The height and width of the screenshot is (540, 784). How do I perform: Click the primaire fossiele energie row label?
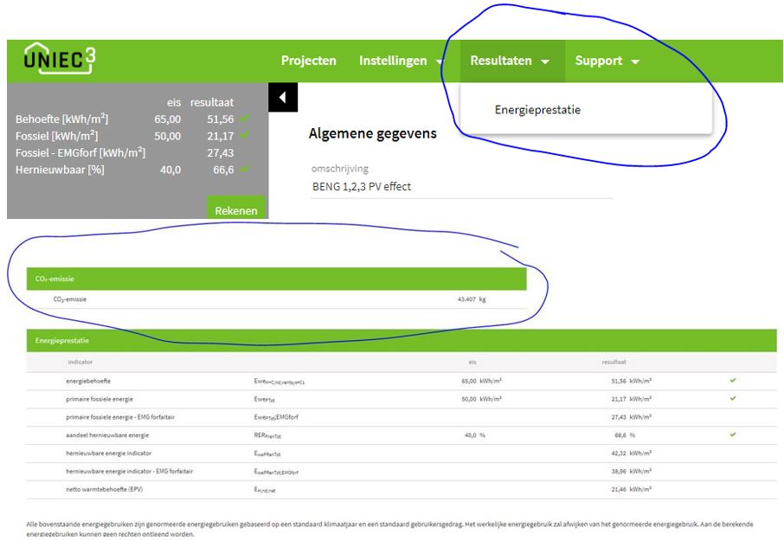coord(100,399)
